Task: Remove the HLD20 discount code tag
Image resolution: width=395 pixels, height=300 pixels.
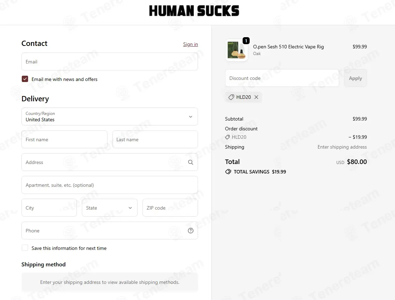Action: click(x=256, y=97)
